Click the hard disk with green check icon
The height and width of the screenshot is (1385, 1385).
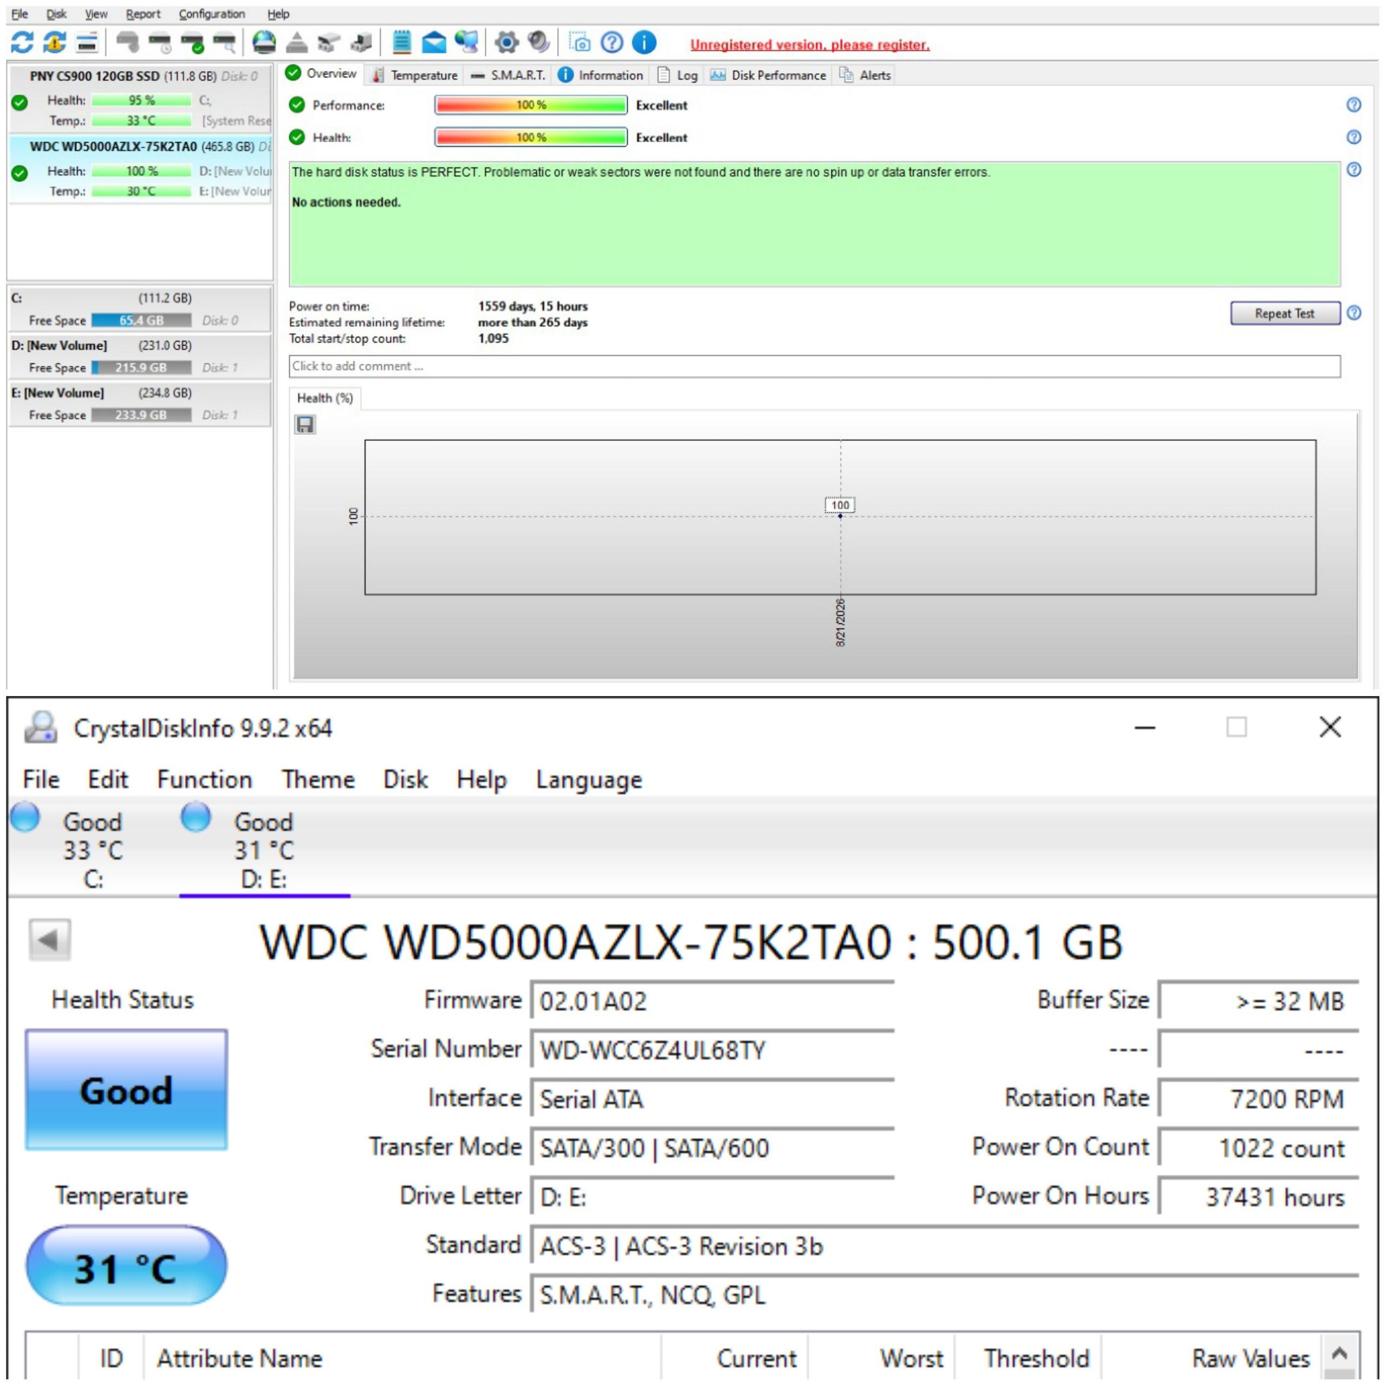(193, 43)
